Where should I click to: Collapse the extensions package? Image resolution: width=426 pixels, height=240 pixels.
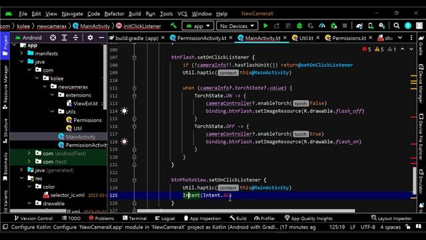click(52, 95)
